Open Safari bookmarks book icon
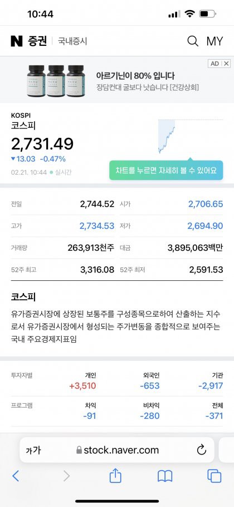Image resolution: width=234 pixels, height=507 pixels. 165,476
